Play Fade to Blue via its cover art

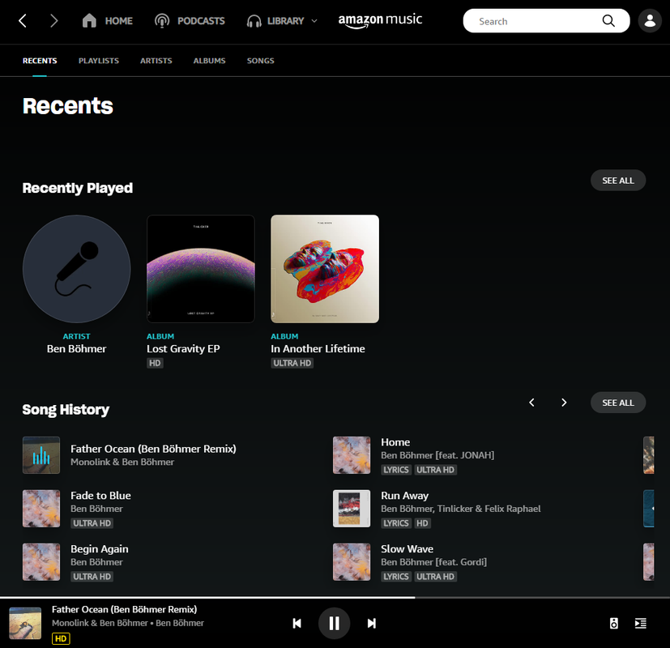(x=41, y=509)
